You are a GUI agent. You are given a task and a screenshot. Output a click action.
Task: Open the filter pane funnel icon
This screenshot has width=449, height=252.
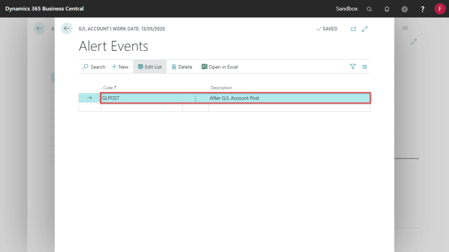point(353,66)
